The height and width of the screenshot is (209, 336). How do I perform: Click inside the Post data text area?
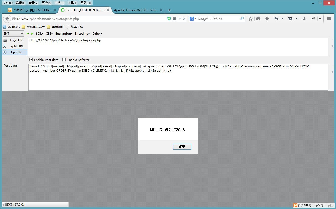[x=178, y=77]
